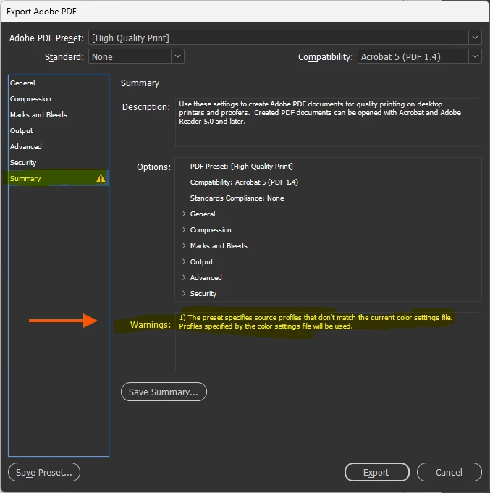Image resolution: width=490 pixels, height=493 pixels.
Task: Click inside the Description text box
Action: (328, 122)
